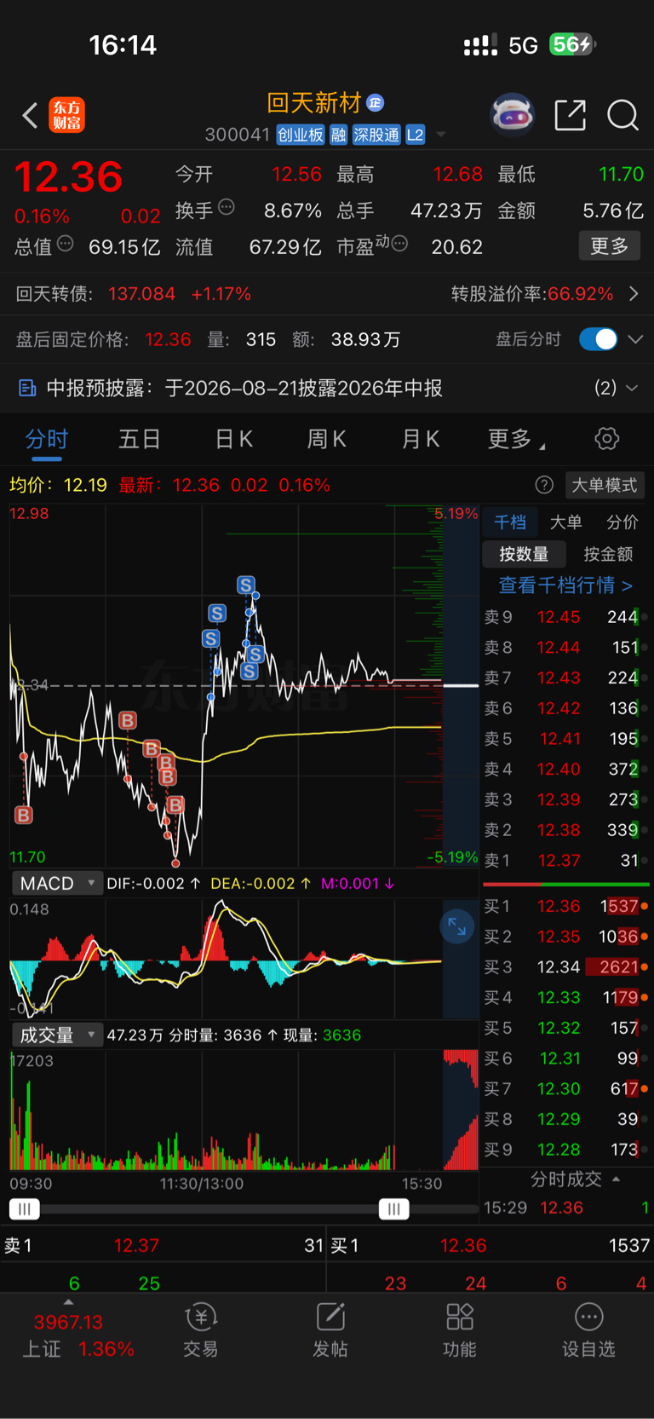The image size is (654, 1419).
Task: Open the 更多 chart periods dropdown
Action: click(516, 439)
